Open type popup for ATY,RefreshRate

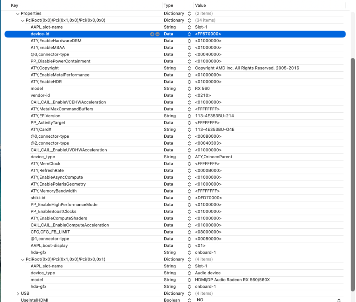pyautogui.click(x=189, y=170)
